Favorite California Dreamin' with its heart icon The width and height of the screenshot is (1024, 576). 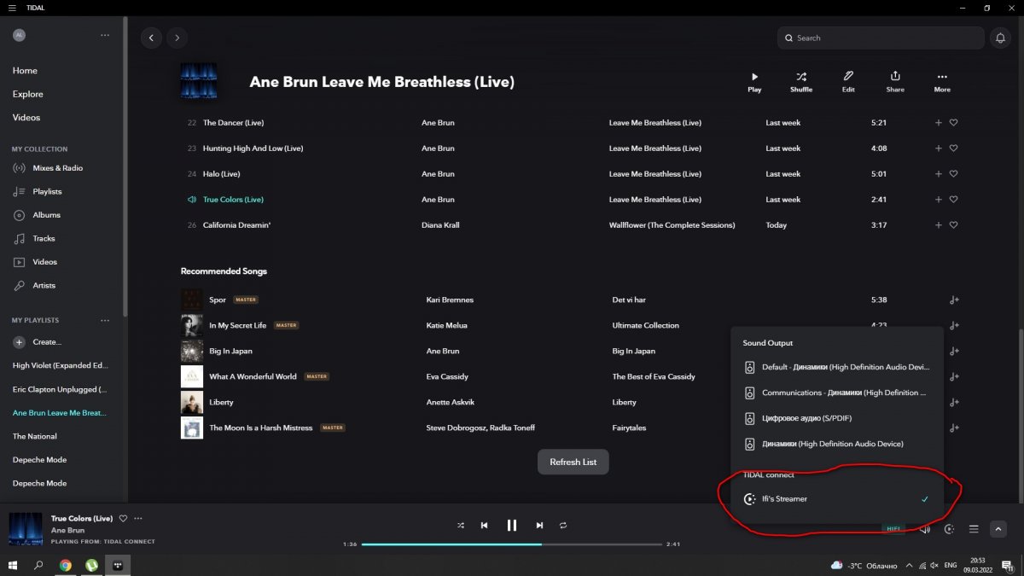point(954,225)
